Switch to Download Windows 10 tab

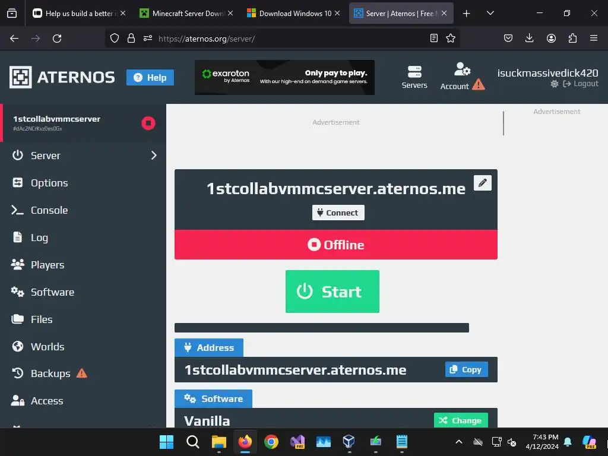[293, 13]
